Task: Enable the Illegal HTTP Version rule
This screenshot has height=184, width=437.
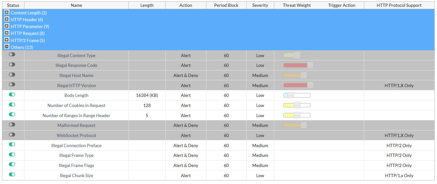Action: point(12,84)
